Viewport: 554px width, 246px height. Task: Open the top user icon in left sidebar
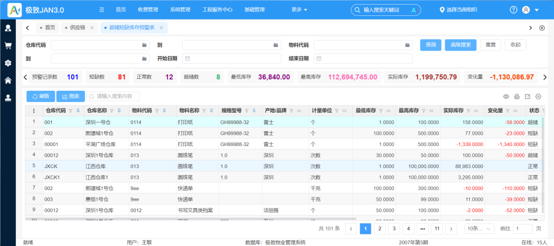pyautogui.click(x=8, y=28)
